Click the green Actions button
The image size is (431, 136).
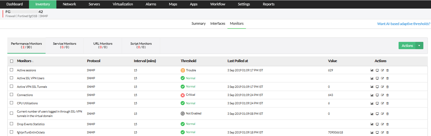407,46
